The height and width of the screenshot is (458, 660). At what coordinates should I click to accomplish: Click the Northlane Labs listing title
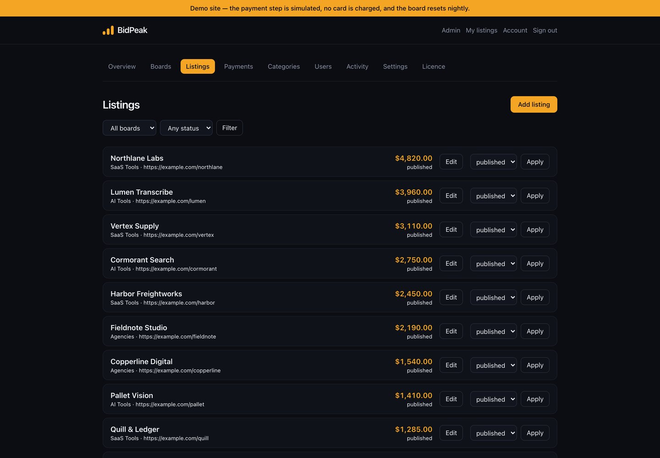tap(137, 158)
